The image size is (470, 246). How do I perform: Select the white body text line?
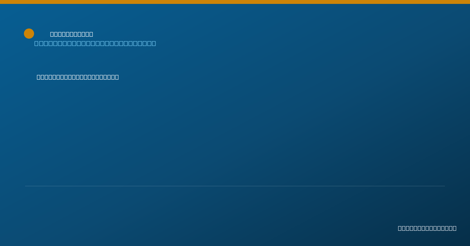[78, 77]
